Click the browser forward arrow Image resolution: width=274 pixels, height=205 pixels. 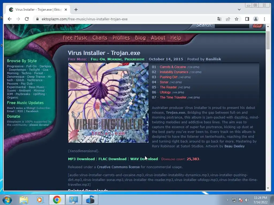tap(18, 19)
